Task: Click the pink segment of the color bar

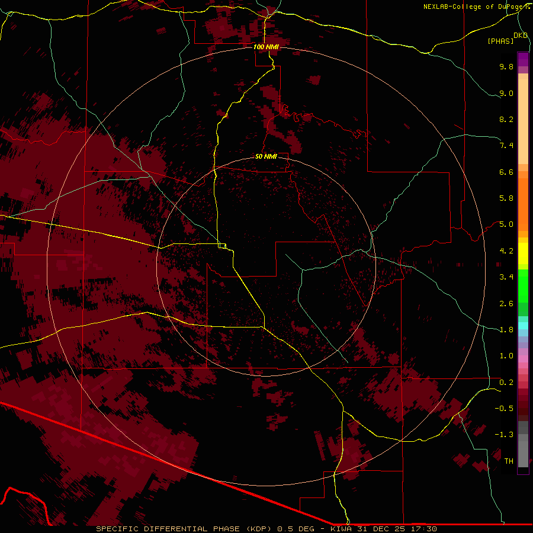Action: tap(523, 359)
